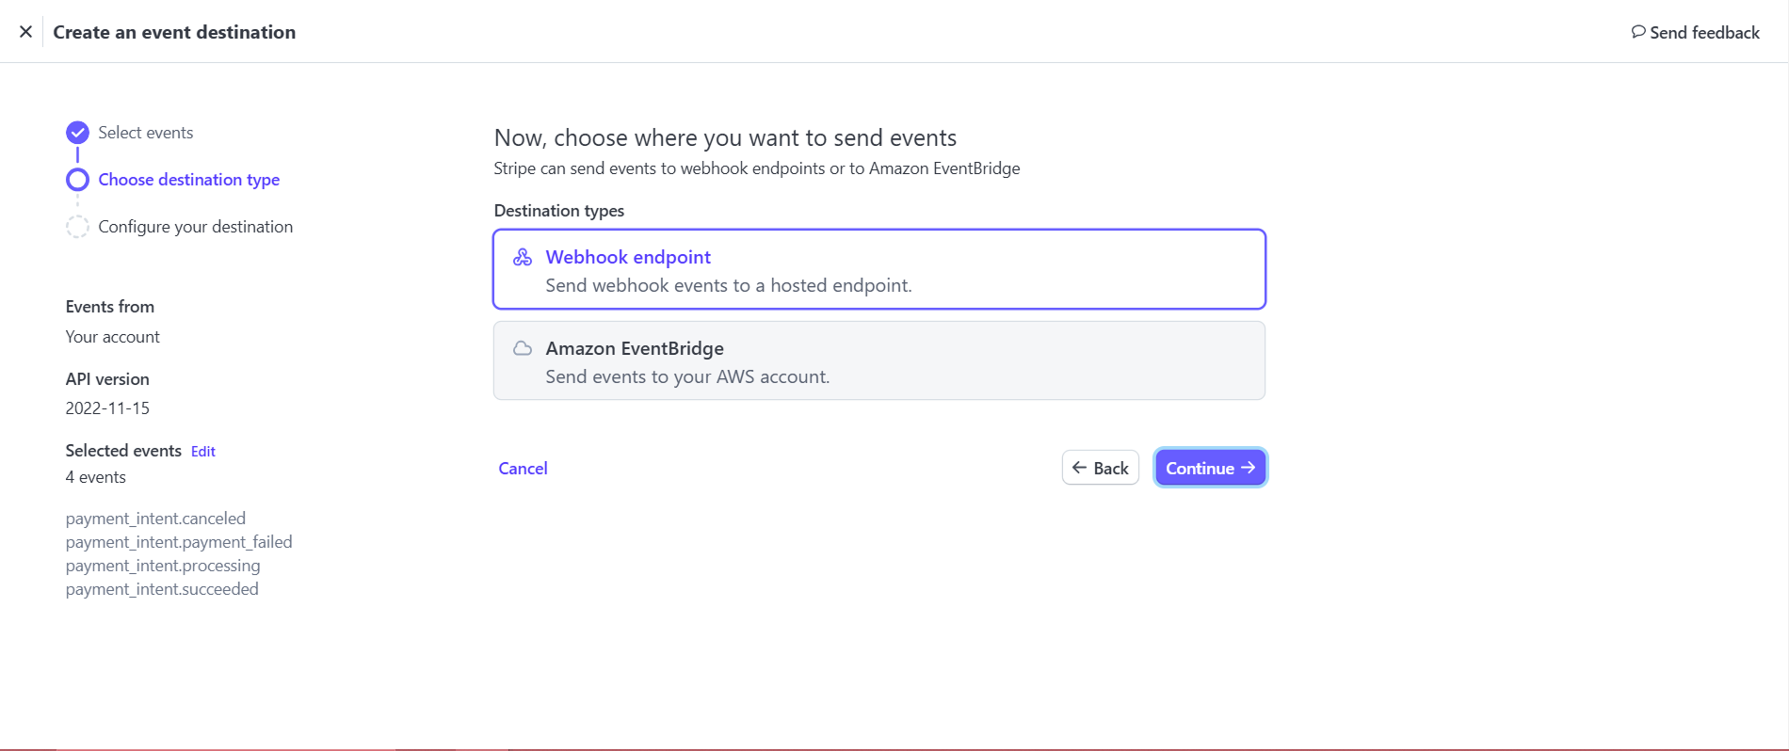Open the Send feedback link
Viewport: 1789px width, 751px height.
click(x=1695, y=32)
